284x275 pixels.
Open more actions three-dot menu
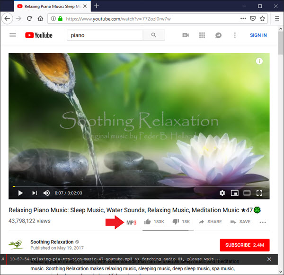tap(263, 222)
